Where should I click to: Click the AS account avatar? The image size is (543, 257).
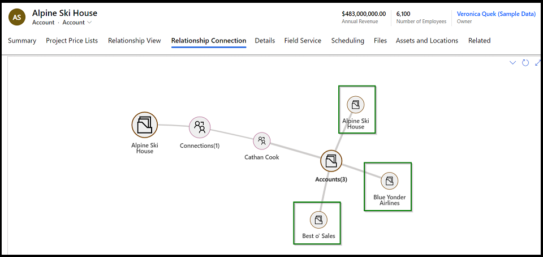tap(17, 18)
